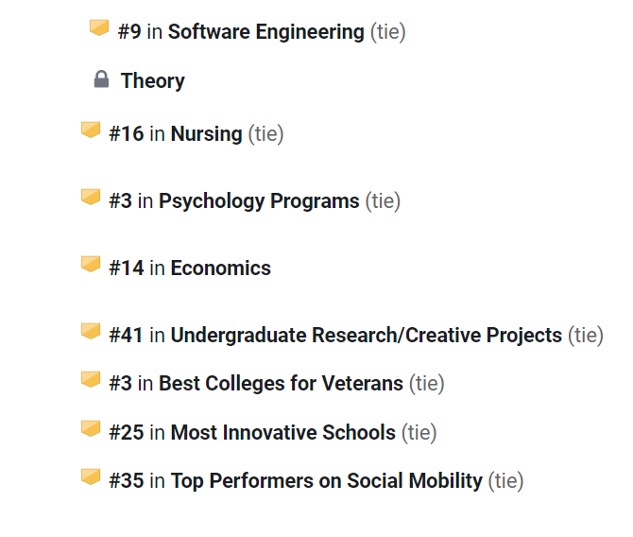Open the Economics ranking link
The image size is (633, 537).
220,268
